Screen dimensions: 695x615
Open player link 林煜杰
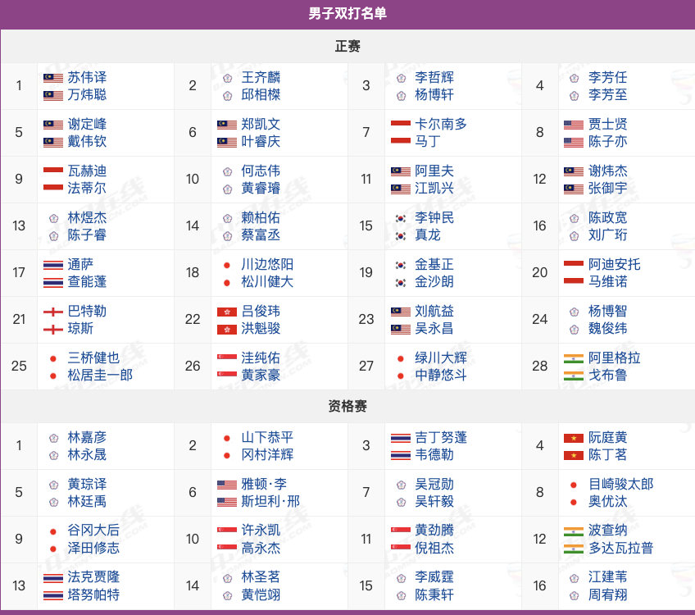click(87, 218)
